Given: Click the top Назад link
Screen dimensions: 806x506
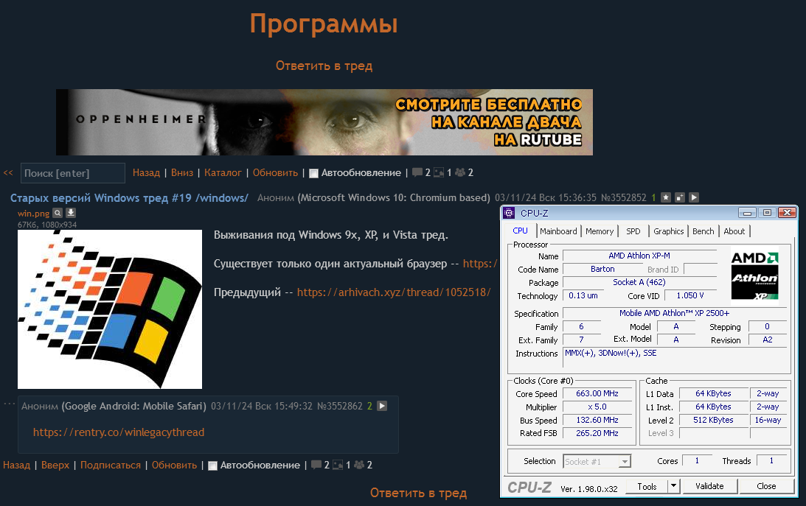Looking at the screenshot, I should tap(147, 173).
